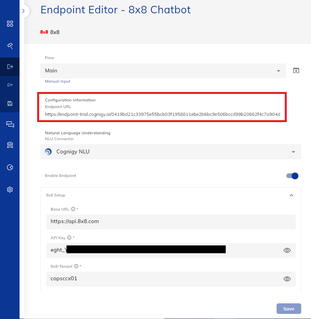The width and height of the screenshot is (311, 319).
Task: Click the Natural Language Understanding heading
Action: [77, 133]
